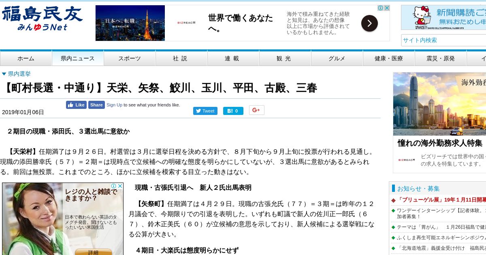The image size is (486, 255).
Task: Click the 県内選挙 category link
Action: [19, 74]
